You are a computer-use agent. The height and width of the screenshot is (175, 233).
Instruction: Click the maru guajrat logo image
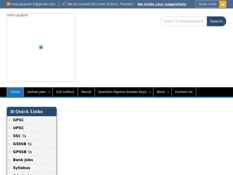pos(41,47)
